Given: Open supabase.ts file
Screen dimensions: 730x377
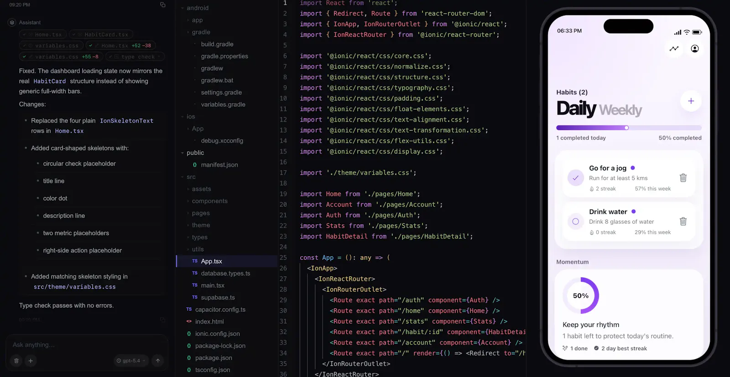Looking at the screenshot, I should pos(218,298).
